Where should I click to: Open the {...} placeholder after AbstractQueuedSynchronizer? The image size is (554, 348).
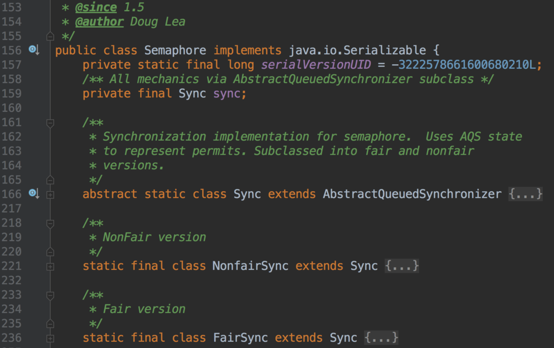point(525,193)
